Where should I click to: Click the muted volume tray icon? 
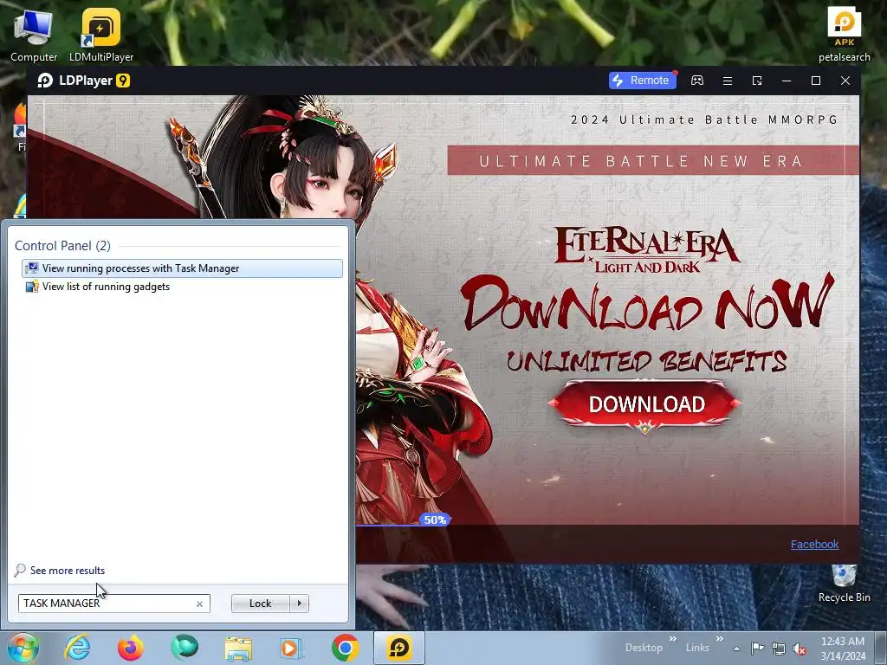tap(800, 649)
